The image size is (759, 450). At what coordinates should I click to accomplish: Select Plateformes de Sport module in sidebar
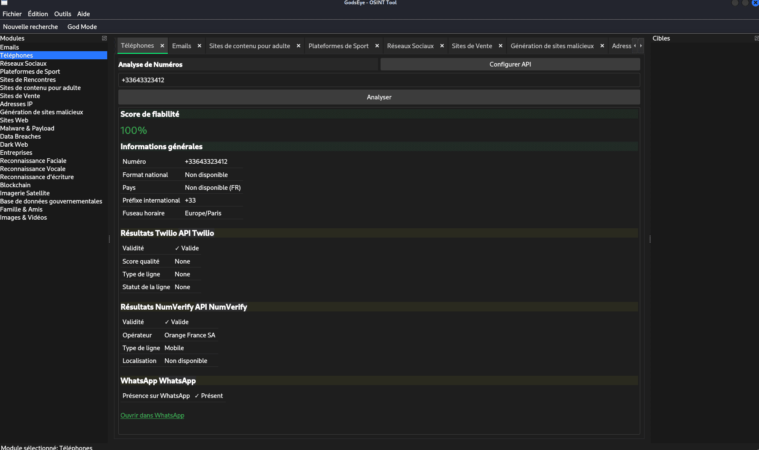point(53,72)
